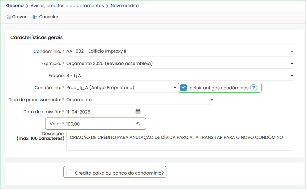Expand the Exercício dropdown arrow
This screenshot has height=189, width=306.
click(292, 64)
